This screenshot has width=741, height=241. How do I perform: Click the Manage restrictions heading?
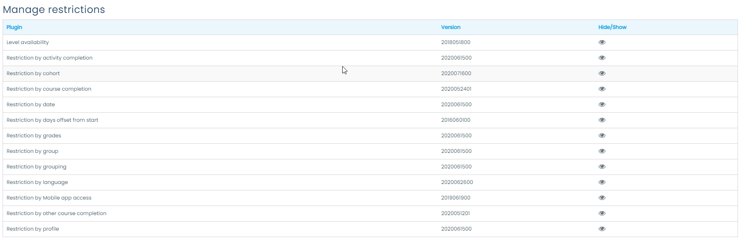coord(54,10)
